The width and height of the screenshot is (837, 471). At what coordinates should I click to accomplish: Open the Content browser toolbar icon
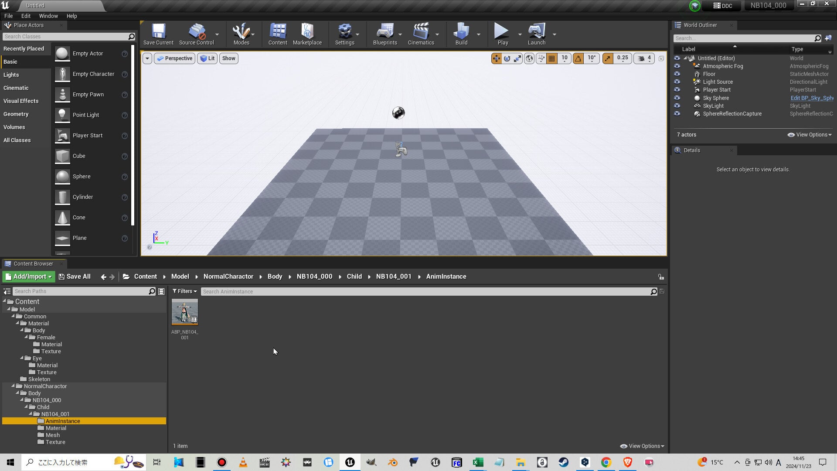tap(278, 34)
